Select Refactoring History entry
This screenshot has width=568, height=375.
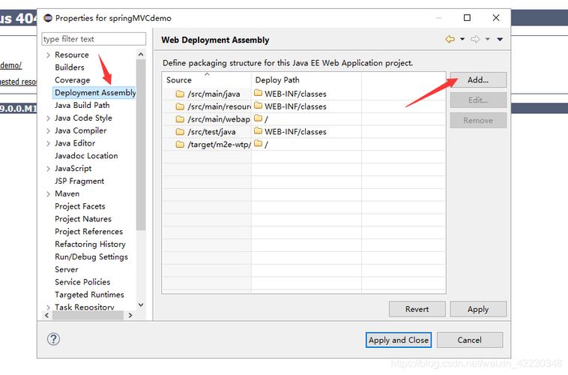[90, 244]
